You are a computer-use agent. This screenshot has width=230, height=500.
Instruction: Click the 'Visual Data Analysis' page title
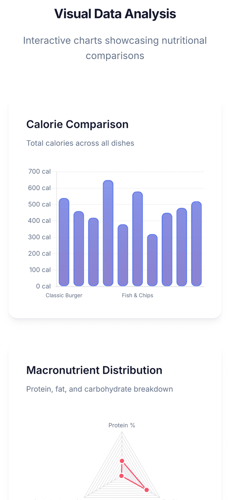tap(115, 14)
